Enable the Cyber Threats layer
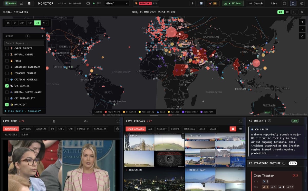The image size is (308, 191). [x=7, y=48]
